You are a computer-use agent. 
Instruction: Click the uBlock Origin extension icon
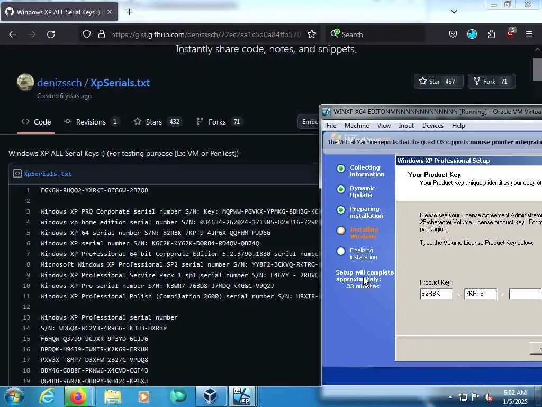(x=511, y=33)
